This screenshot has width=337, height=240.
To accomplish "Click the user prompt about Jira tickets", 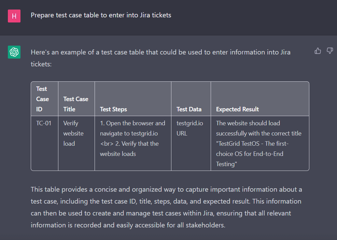I will point(101,15).
